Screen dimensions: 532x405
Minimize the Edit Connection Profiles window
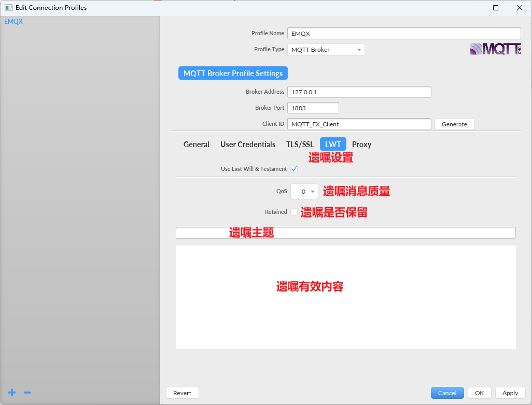472,8
